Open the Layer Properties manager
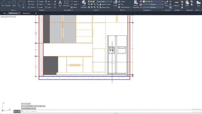 coord(84,4)
